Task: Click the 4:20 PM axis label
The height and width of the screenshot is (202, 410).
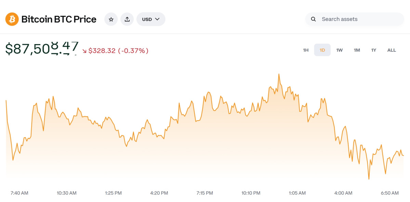Action: click(159, 193)
